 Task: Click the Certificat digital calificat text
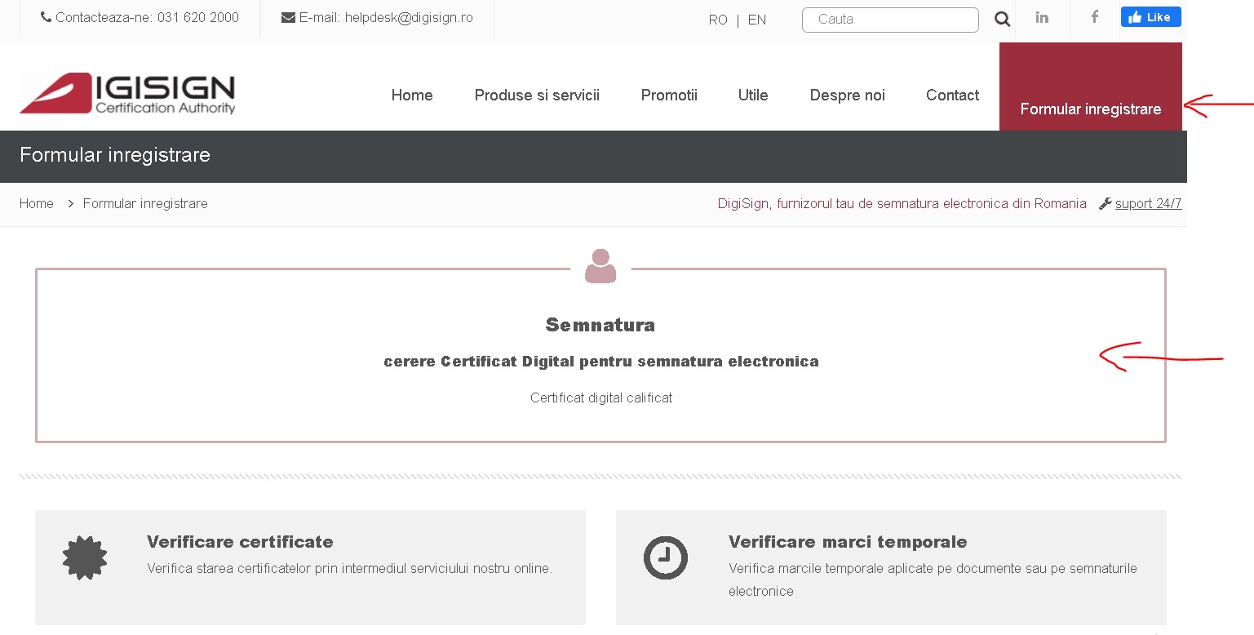pyautogui.click(x=601, y=397)
